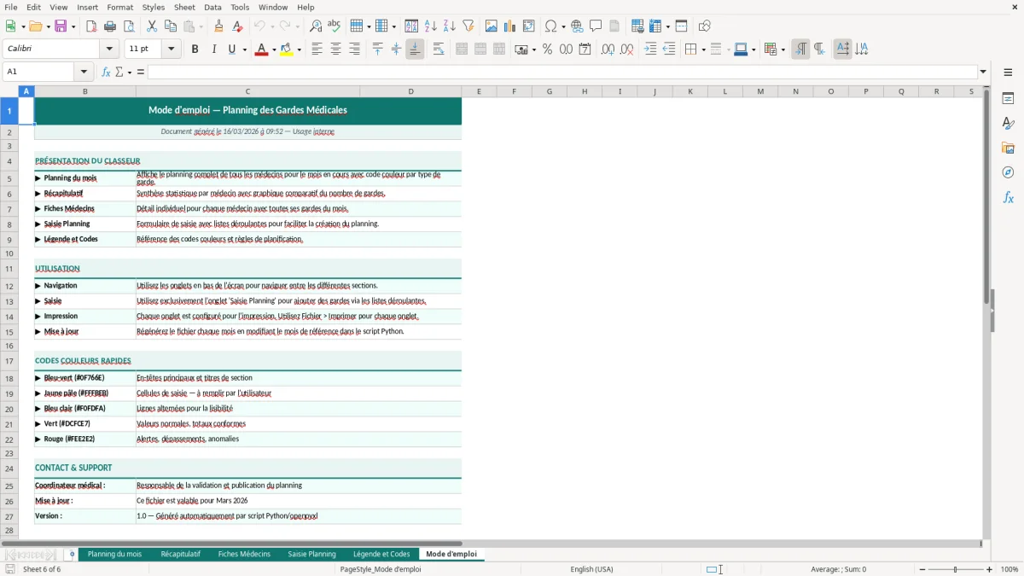Toggle align bottom
1024x576 pixels.
[x=415, y=49]
